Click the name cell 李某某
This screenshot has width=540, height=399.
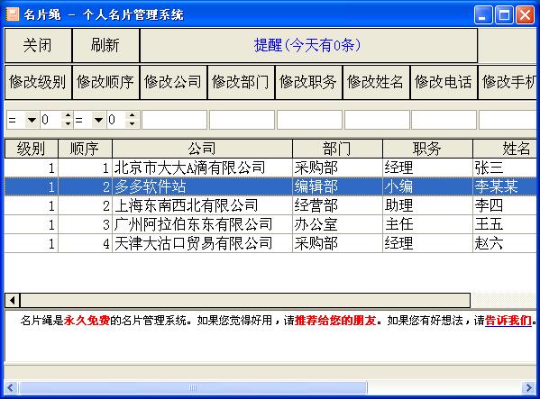coord(505,186)
